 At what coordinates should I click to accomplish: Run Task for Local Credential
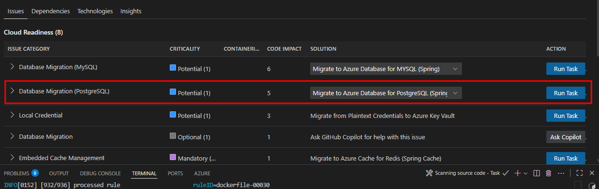tap(566, 116)
